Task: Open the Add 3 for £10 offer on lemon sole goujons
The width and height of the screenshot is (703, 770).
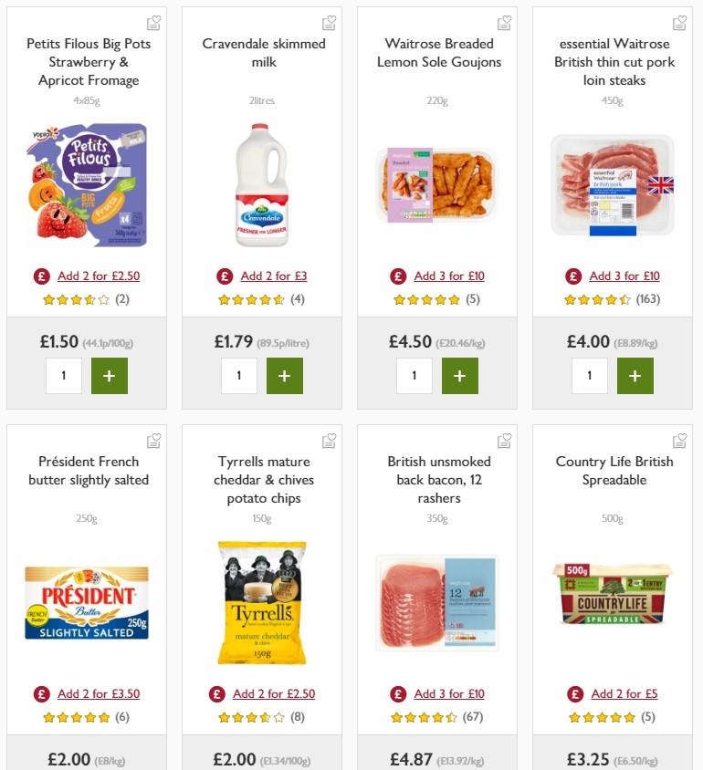Action: pyautogui.click(x=450, y=276)
